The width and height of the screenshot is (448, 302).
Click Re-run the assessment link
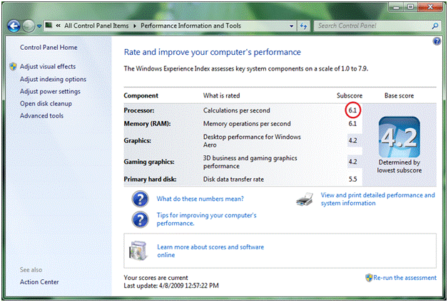(405, 278)
